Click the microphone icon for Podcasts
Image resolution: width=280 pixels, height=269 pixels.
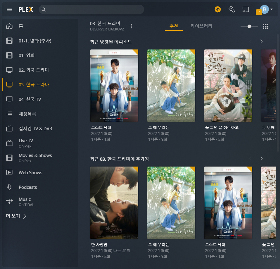point(9,187)
